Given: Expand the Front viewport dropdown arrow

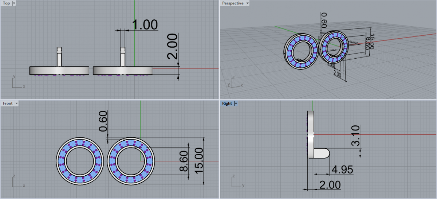Looking at the screenshot, I should 16,104.
